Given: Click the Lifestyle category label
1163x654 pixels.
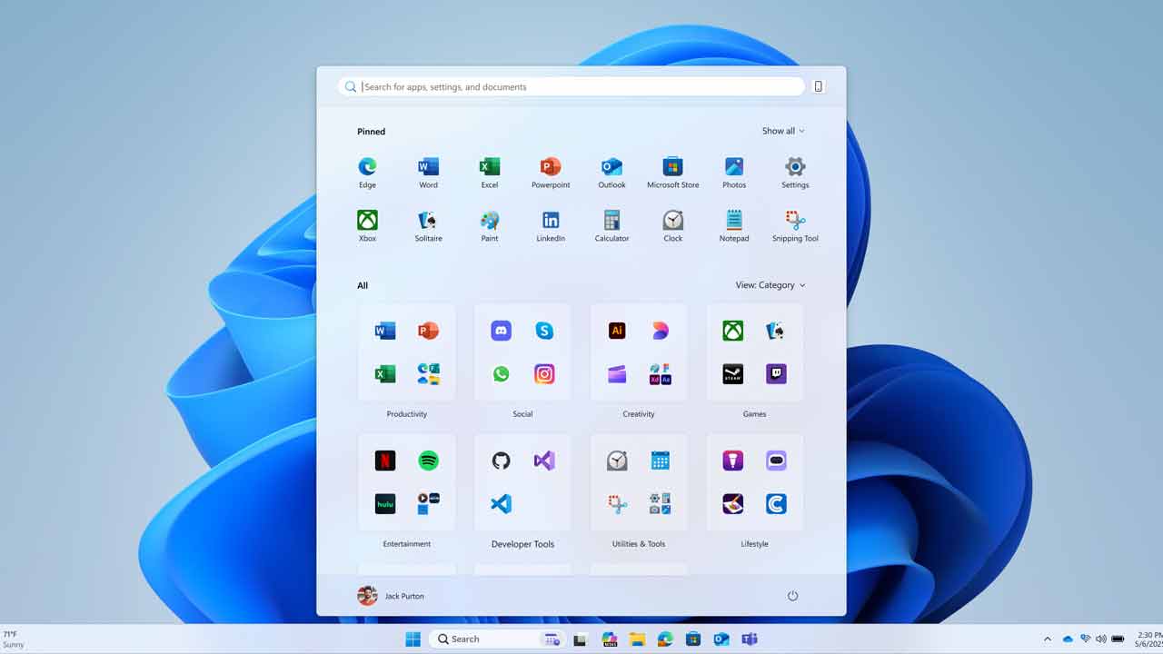Looking at the screenshot, I should click(754, 544).
